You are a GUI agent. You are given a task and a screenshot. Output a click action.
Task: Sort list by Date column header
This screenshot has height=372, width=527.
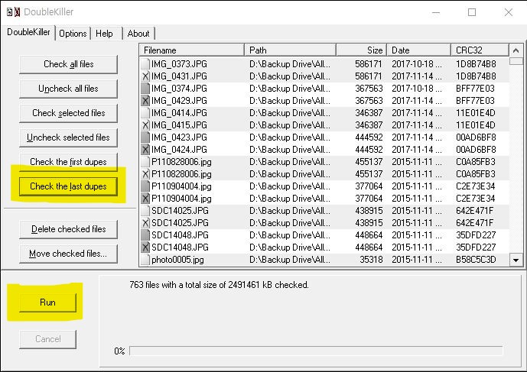click(419, 50)
